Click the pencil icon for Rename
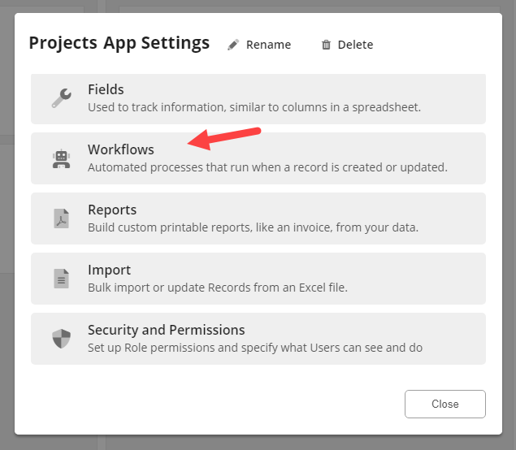 point(233,45)
